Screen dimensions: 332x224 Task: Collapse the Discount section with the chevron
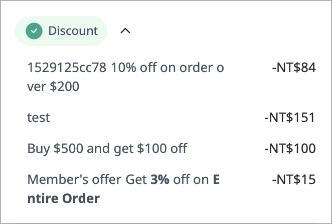coord(125,31)
